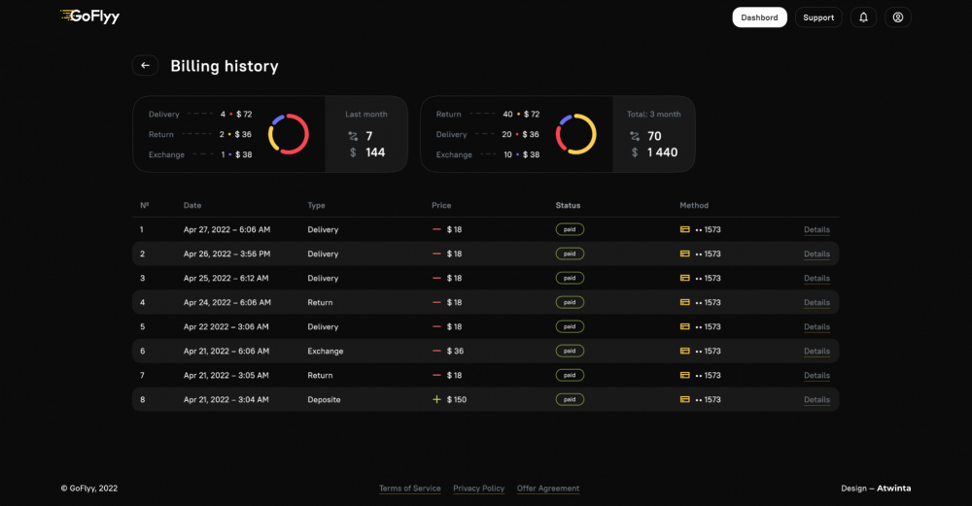The image size is (972, 506).
Task: Open the Privacy Policy link
Action: pos(478,489)
